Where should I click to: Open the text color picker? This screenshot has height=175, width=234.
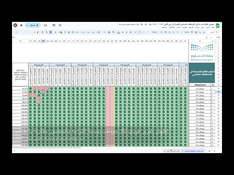[118, 32]
